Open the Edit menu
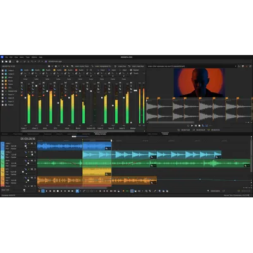The height and width of the screenshot is (253, 253). 11,57
